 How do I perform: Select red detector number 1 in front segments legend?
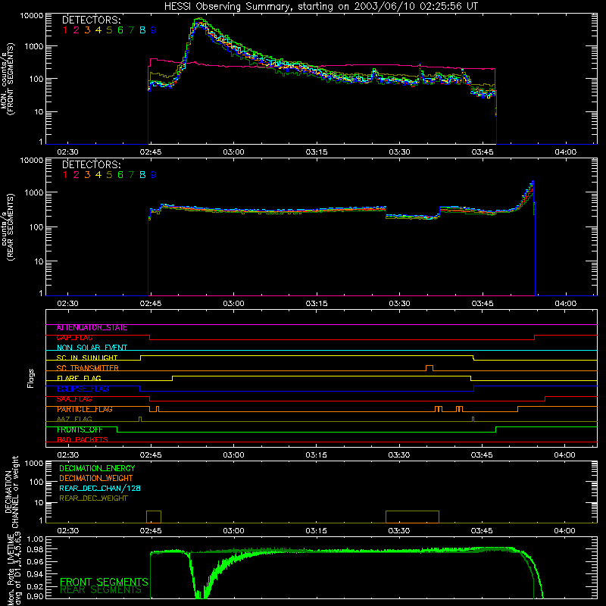click(65, 30)
